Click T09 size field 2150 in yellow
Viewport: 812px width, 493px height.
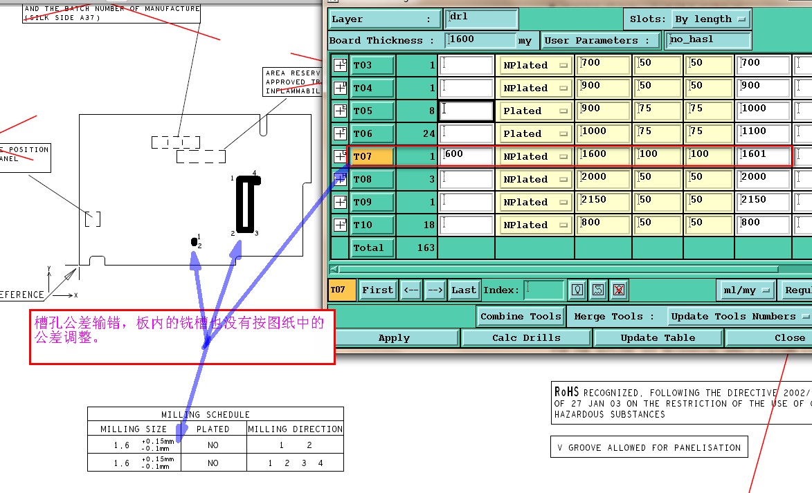click(x=604, y=202)
